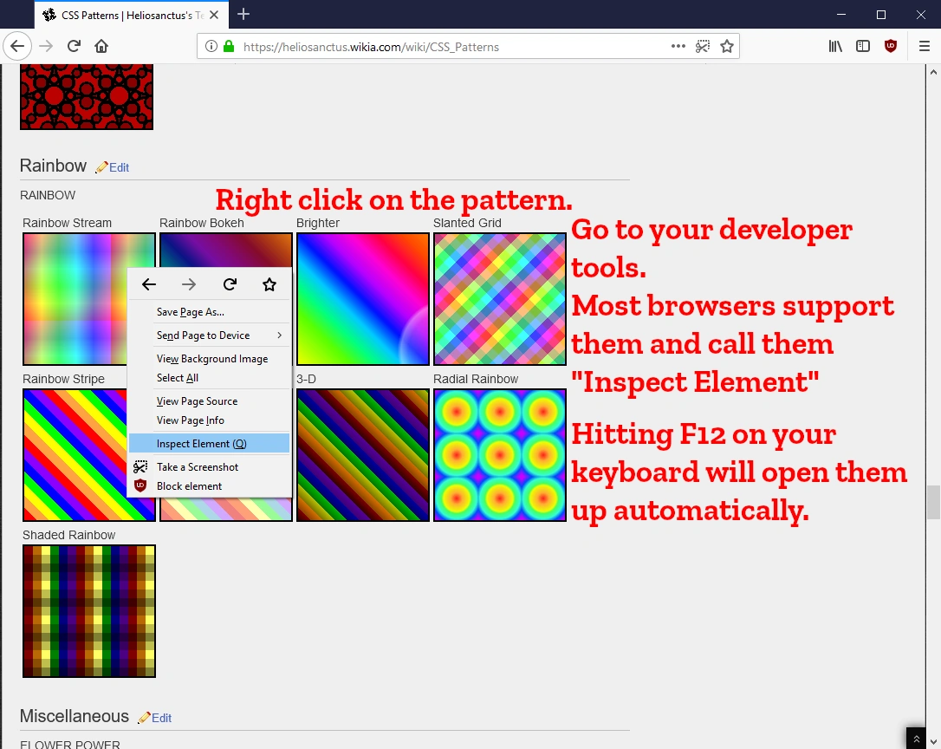Pick Select All in context menu
The height and width of the screenshot is (749, 941).
(210, 378)
